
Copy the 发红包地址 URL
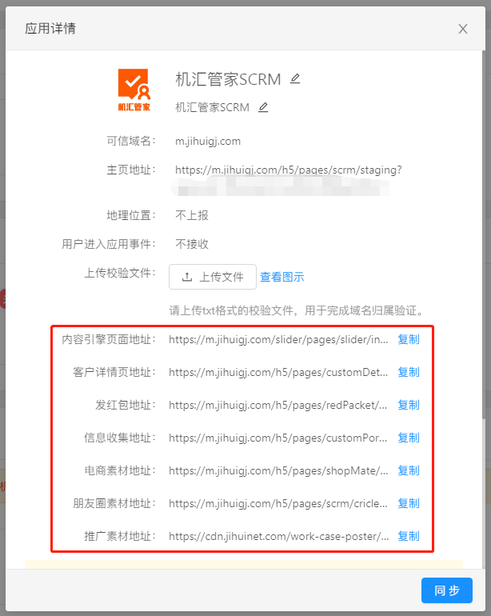(409, 405)
